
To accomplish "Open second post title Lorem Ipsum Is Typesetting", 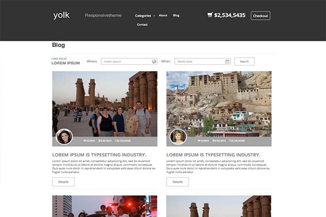I will tap(213, 155).
